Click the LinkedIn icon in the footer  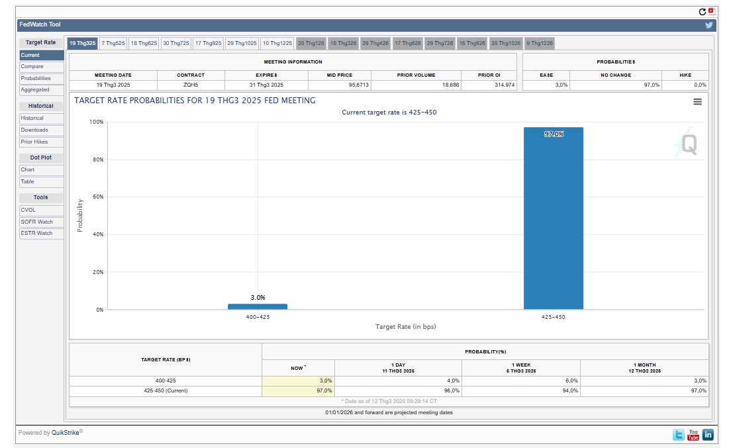click(708, 435)
